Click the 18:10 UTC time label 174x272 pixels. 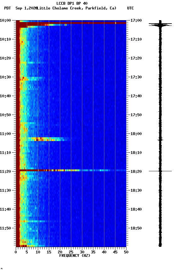[x=136, y=153]
